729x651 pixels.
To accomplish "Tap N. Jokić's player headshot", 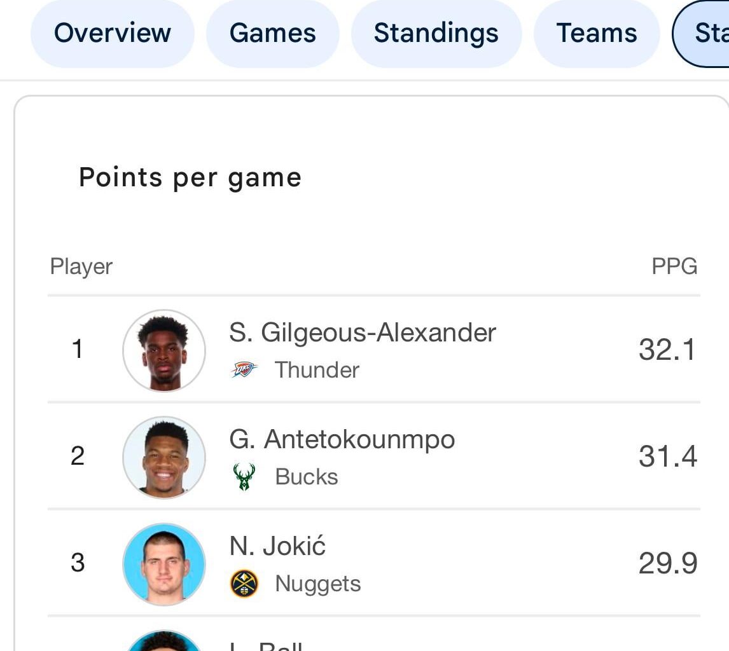I will coord(164,563).
